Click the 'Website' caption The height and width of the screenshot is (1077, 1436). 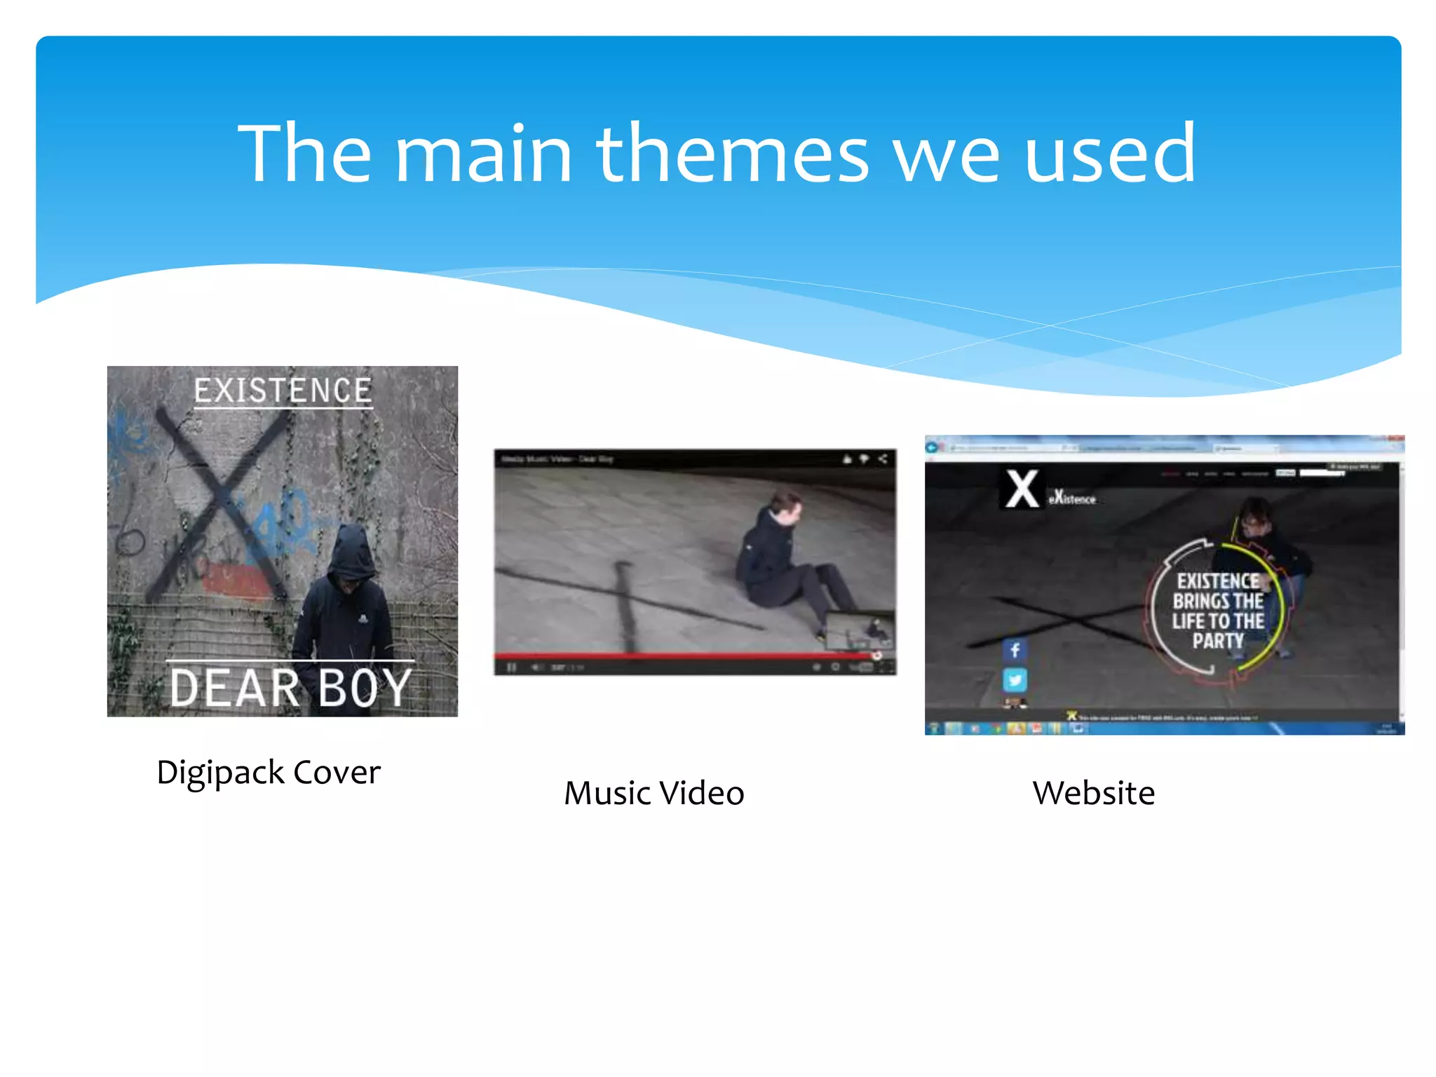(x=1094, y=793)
